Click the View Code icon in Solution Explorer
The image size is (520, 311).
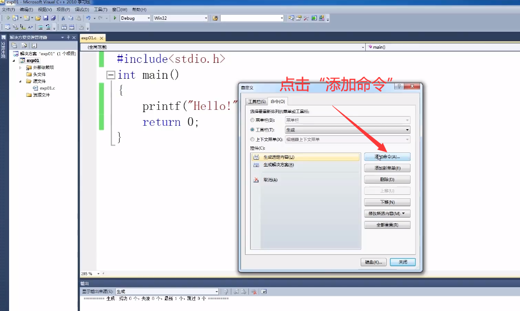tap(34, 45)
